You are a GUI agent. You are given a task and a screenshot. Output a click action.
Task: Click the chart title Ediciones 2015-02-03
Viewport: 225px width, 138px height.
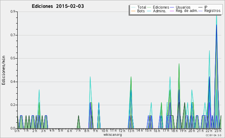[x=58, y=6]
